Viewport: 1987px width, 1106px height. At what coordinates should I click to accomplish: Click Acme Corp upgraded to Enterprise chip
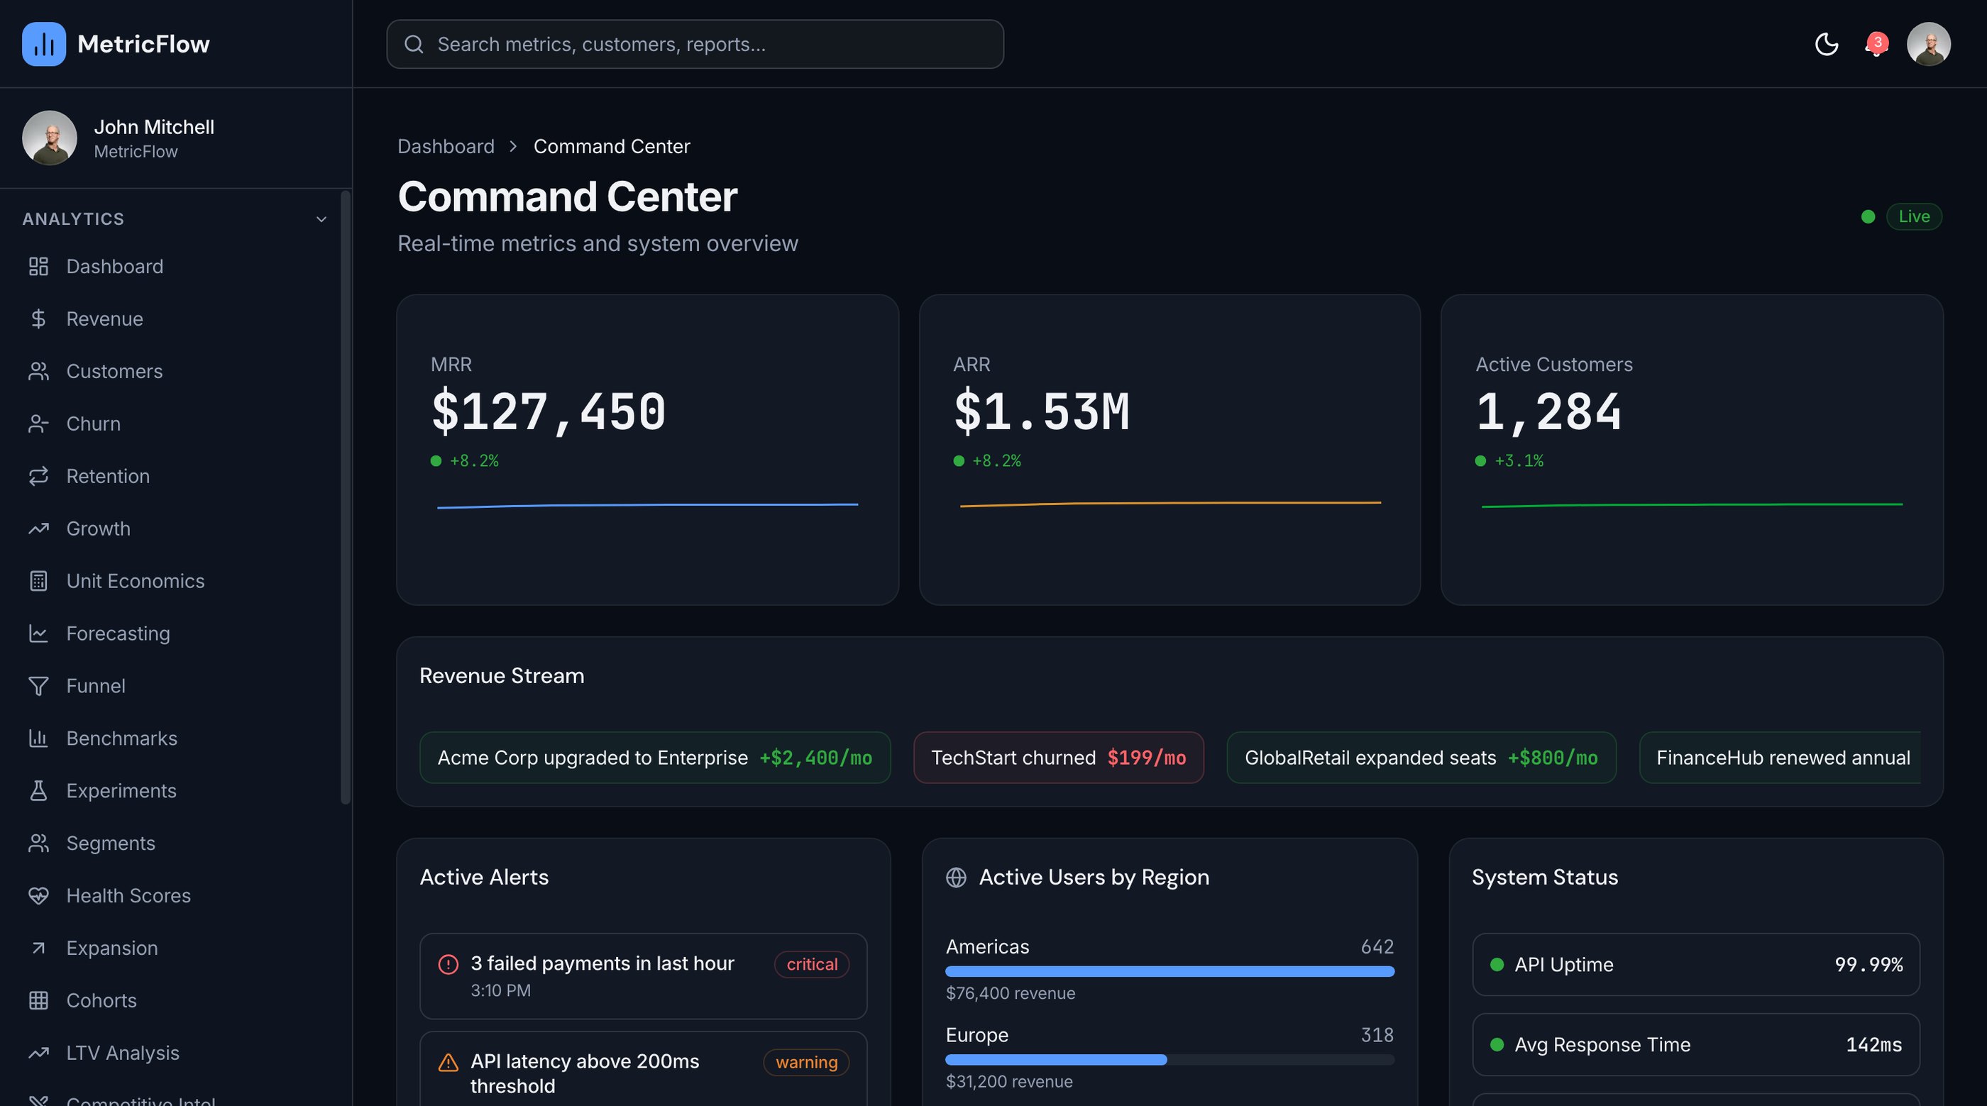[655, 758]
